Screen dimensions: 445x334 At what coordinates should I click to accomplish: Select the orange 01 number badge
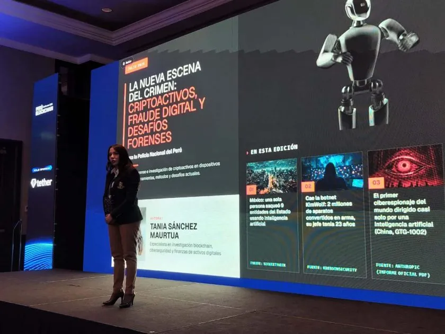tap(251, 189)
